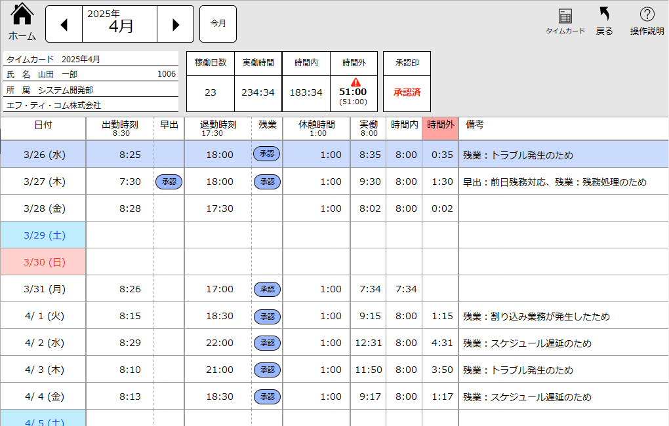
Task: Click the 4/3 退勤時刻 21:00 cell
Action: pos(219,370)
